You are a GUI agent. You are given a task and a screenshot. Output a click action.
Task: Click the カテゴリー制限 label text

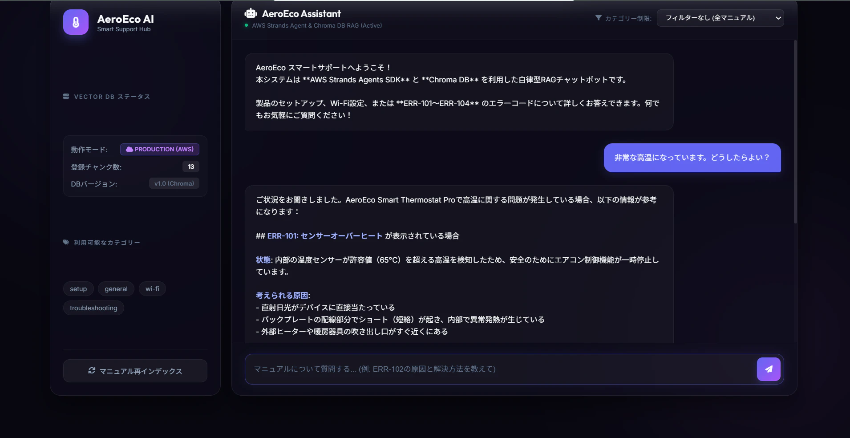(x=628, y=18)
